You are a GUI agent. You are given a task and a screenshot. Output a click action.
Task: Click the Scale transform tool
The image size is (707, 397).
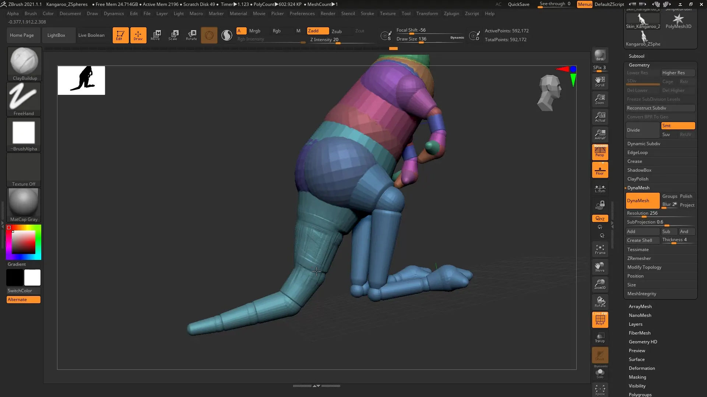coord(173,35)
